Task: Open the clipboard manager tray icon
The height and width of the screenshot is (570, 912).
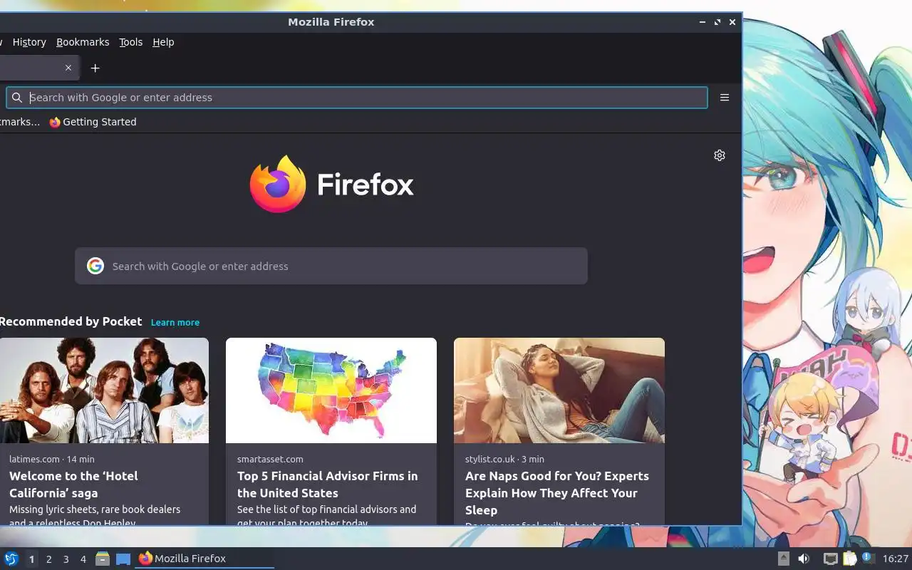Action: tap(849, 559)
